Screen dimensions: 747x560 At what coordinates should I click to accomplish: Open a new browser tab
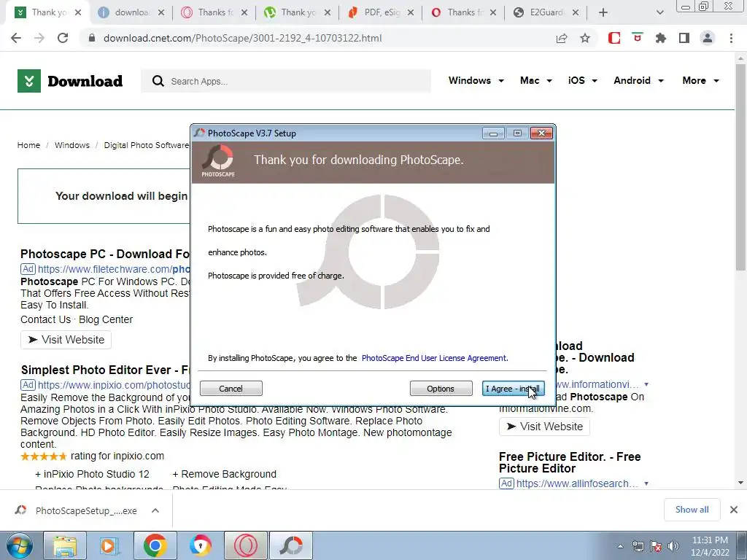603,12
